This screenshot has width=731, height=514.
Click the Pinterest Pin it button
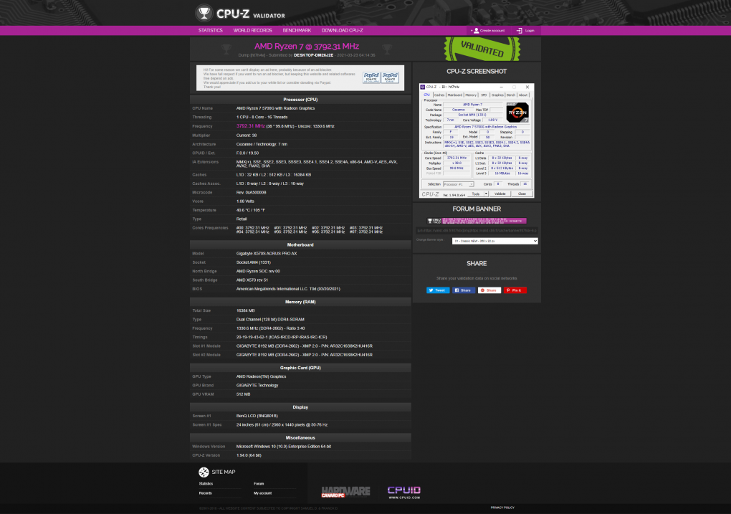[x=515, y=290]
